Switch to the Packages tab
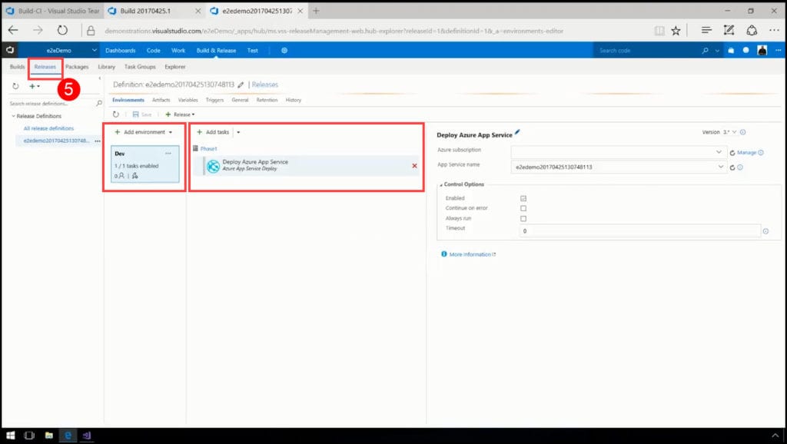 [77, 67]
